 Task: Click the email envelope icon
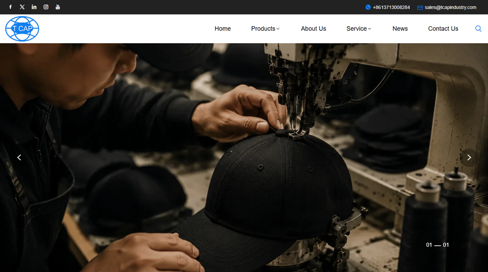coord(420,7)
